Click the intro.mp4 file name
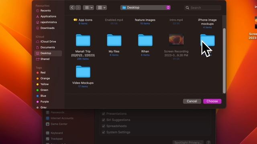The image size is (257, 144). point(176,20)
